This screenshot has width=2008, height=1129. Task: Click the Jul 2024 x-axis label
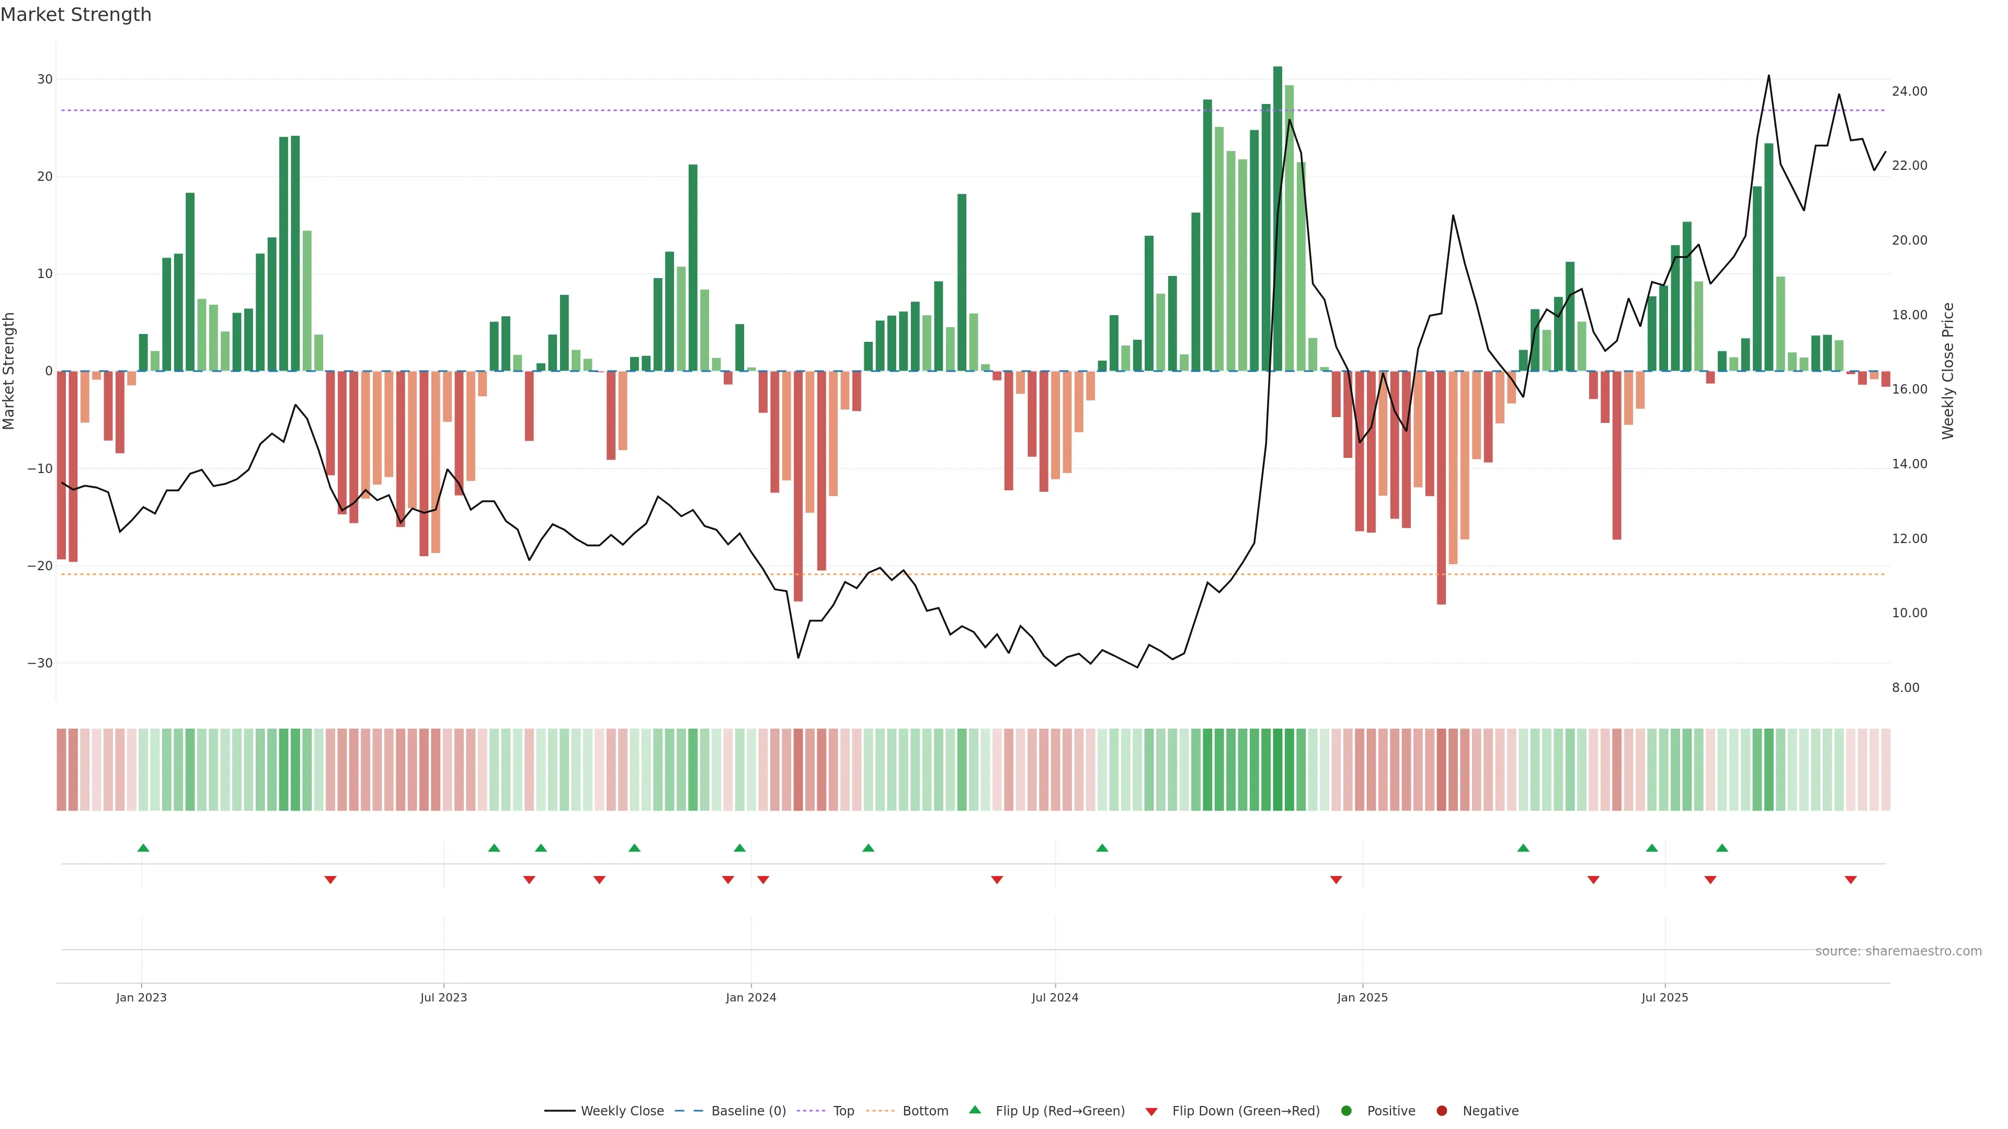1055,997
